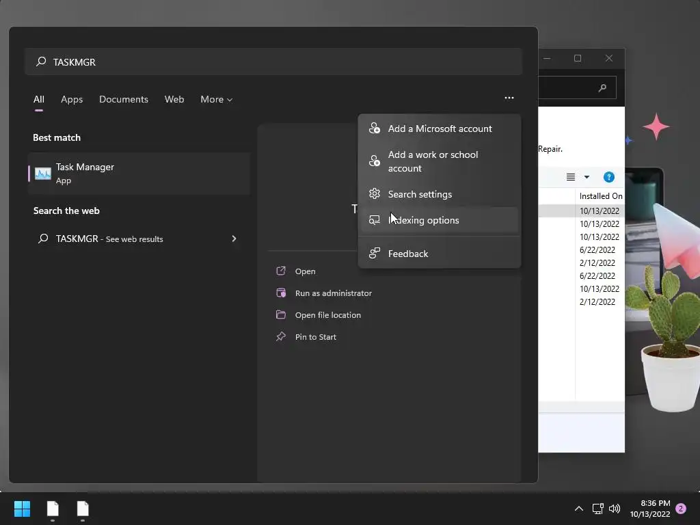Viewport: 700px width, 525px height.
Task: Click the Installed On column header
Action: [x=600, y=196]
